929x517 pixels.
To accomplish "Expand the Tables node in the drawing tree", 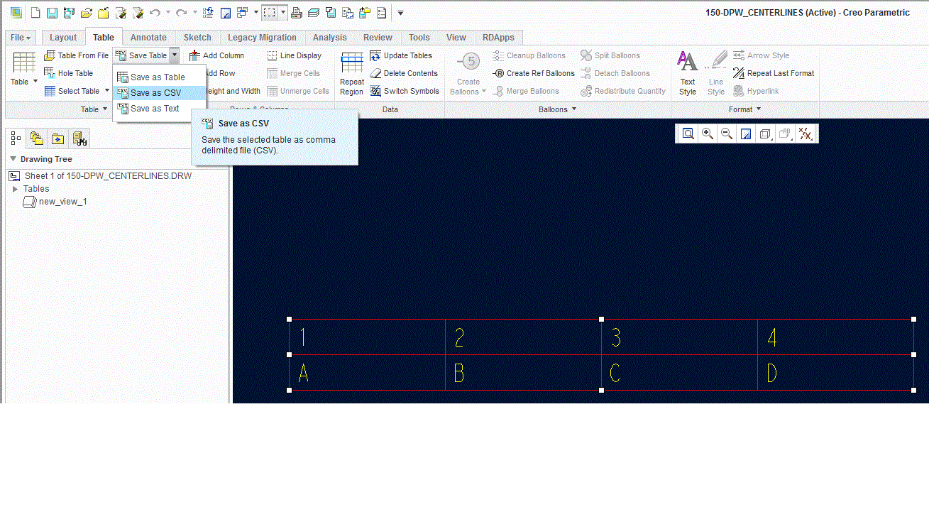I will click(x=16, y=189).
